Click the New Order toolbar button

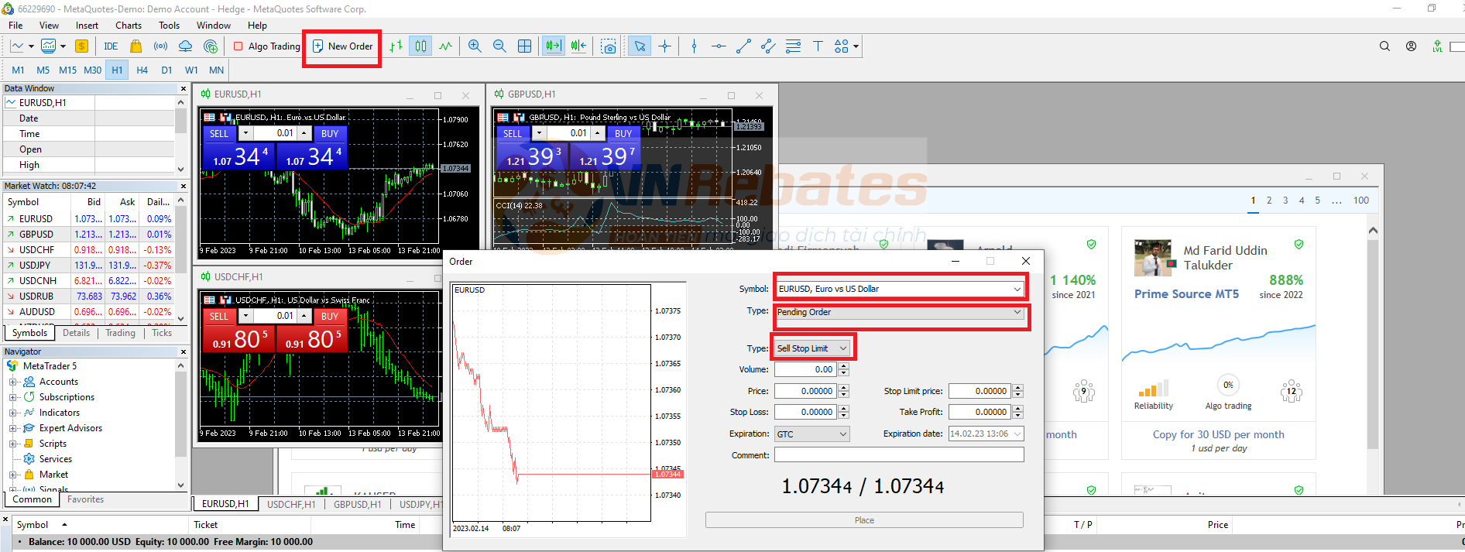click(342, 46)
